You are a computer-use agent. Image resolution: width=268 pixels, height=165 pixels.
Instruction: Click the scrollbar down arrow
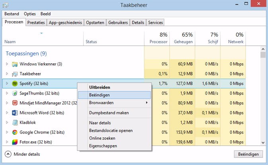pos(263,143)
